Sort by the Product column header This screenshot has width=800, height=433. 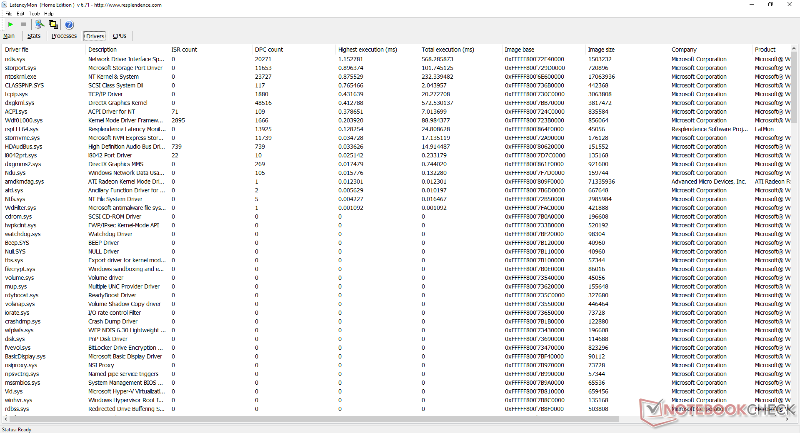click(771, 50)
